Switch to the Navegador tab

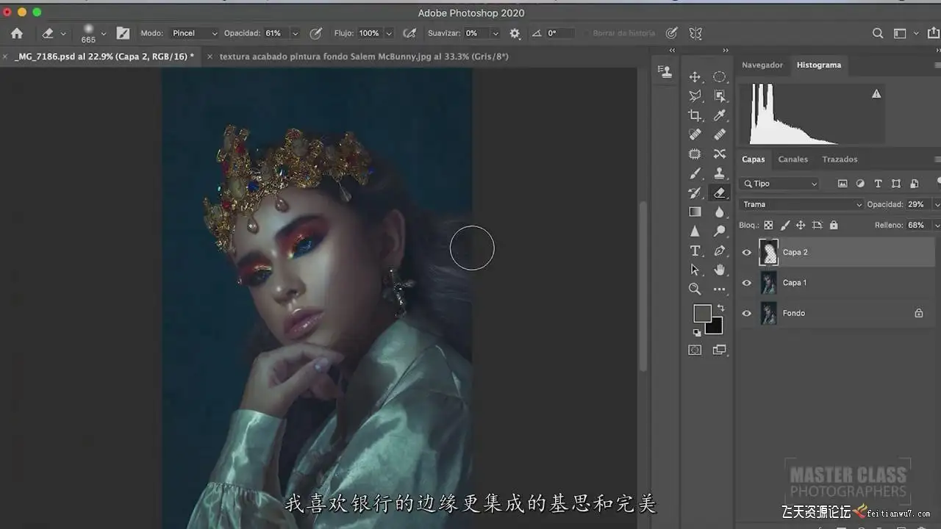[x=762, y=65]
